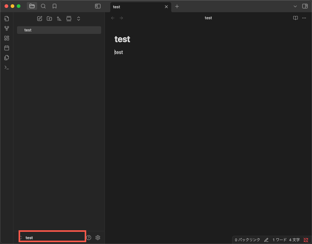Click the 4 文字 character count

click(x=294, y=240)
